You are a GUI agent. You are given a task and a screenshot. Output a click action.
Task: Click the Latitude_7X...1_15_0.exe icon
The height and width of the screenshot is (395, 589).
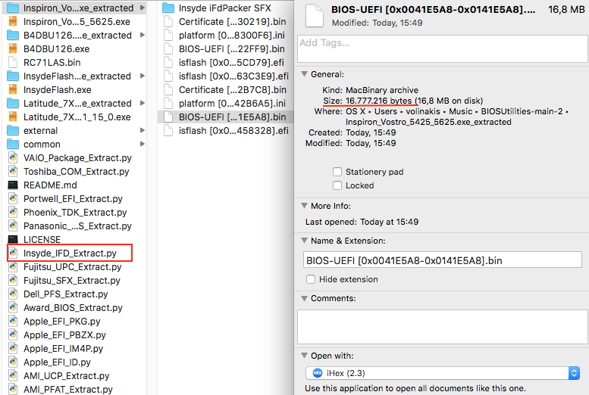[13, 117]
